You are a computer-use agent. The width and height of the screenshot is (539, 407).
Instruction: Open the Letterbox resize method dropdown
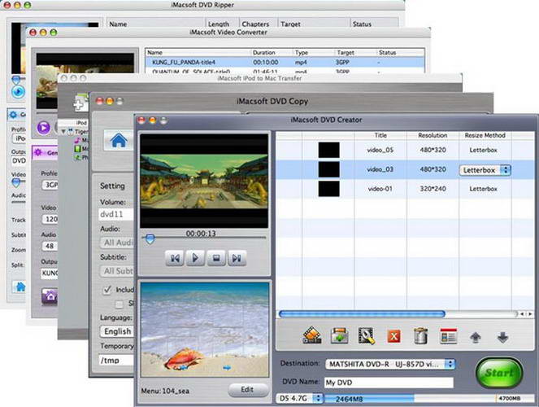(485, 170)
